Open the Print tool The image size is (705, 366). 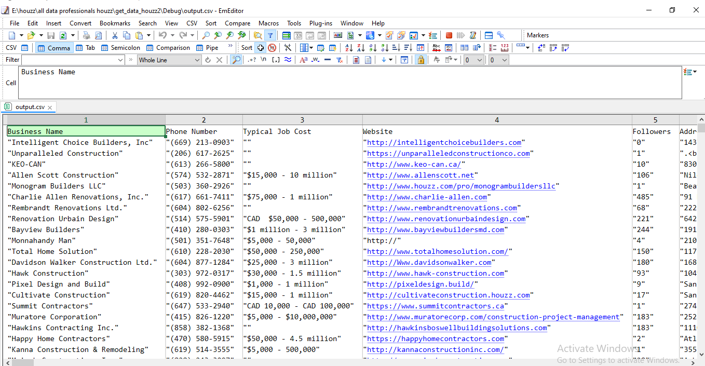(86, 35)
